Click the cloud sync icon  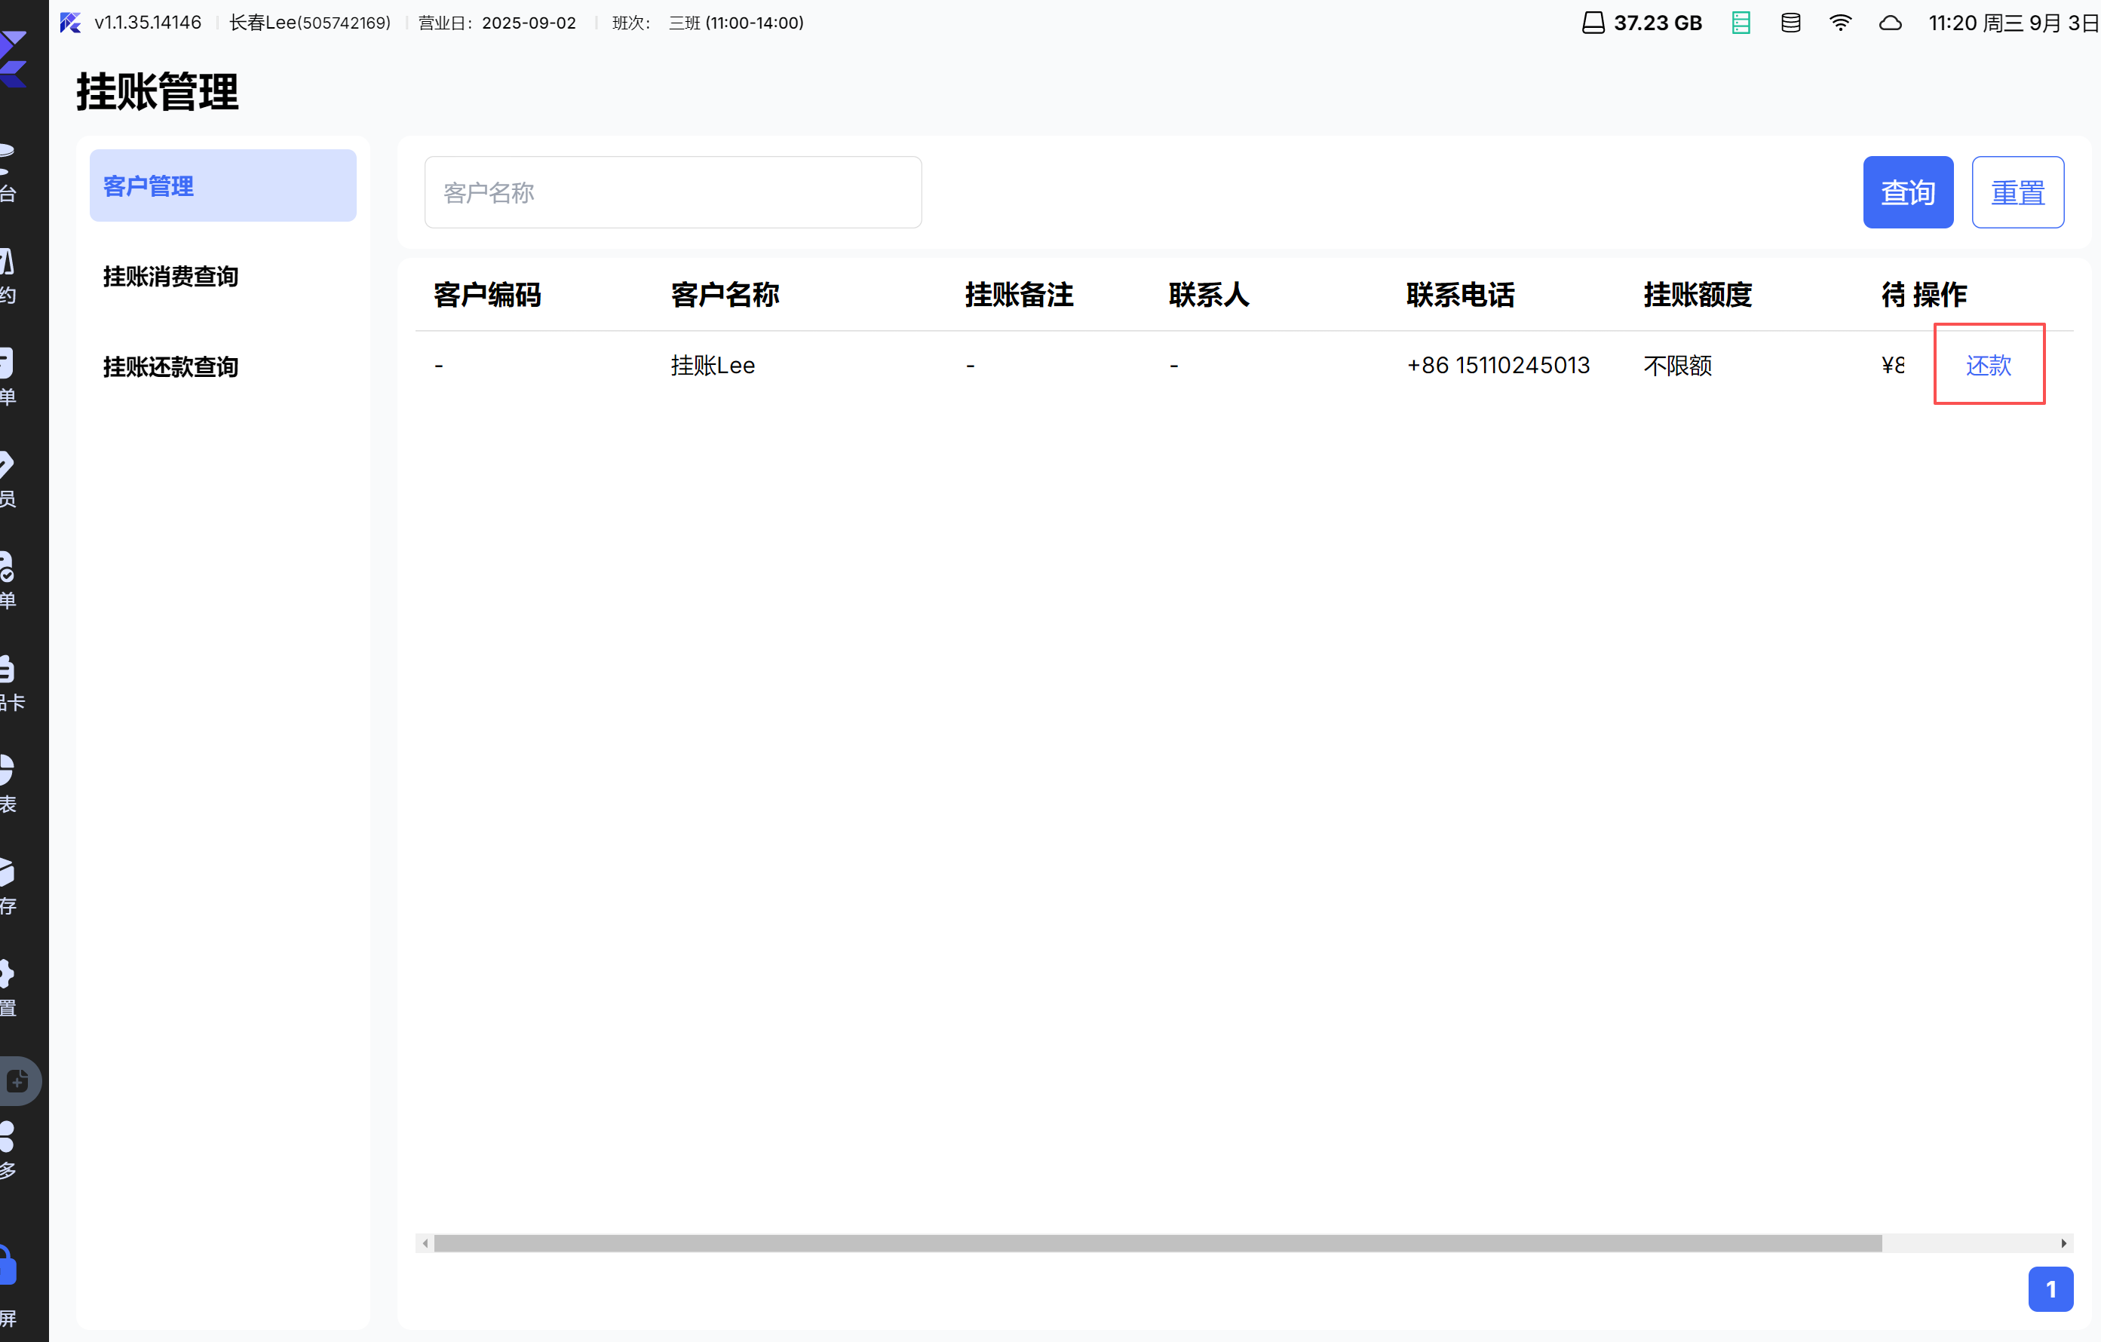point(1890,23)
